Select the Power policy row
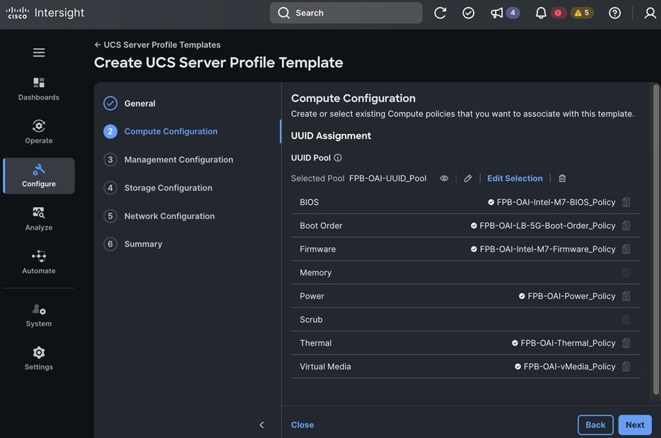Viewport: 661px width, 438px height. (x=466, y=296)
